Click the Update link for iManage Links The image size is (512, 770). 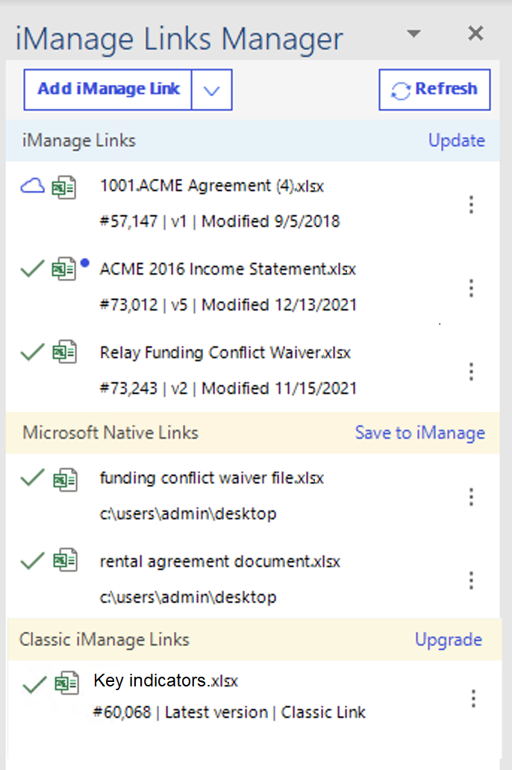pyautogui.click(x=456, y=140)
